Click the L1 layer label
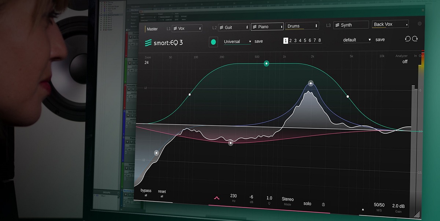440x221 pixels. click(169, 29)
